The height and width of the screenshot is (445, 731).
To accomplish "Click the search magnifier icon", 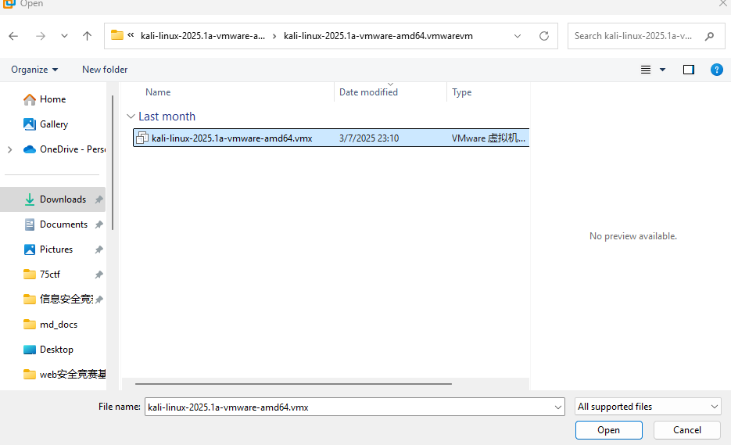I will coord(710,36).
